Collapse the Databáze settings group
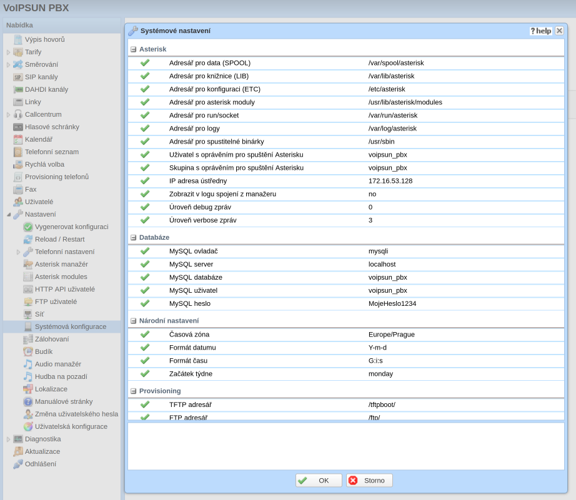Image resolution: width=576 pixels, height=500 pixels. click(133, 238)
